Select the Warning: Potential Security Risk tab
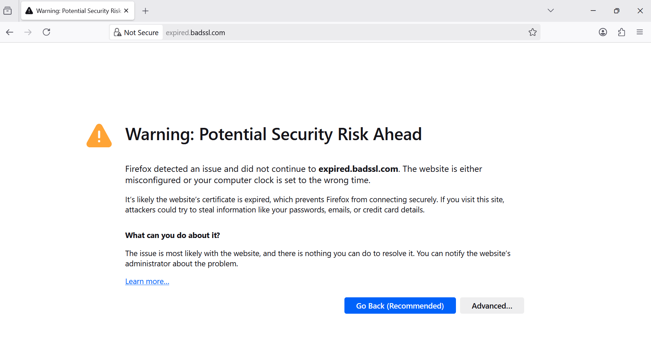The height and width of the screenshot is (342, 651). pyautogui.click(x=74, y=11)
